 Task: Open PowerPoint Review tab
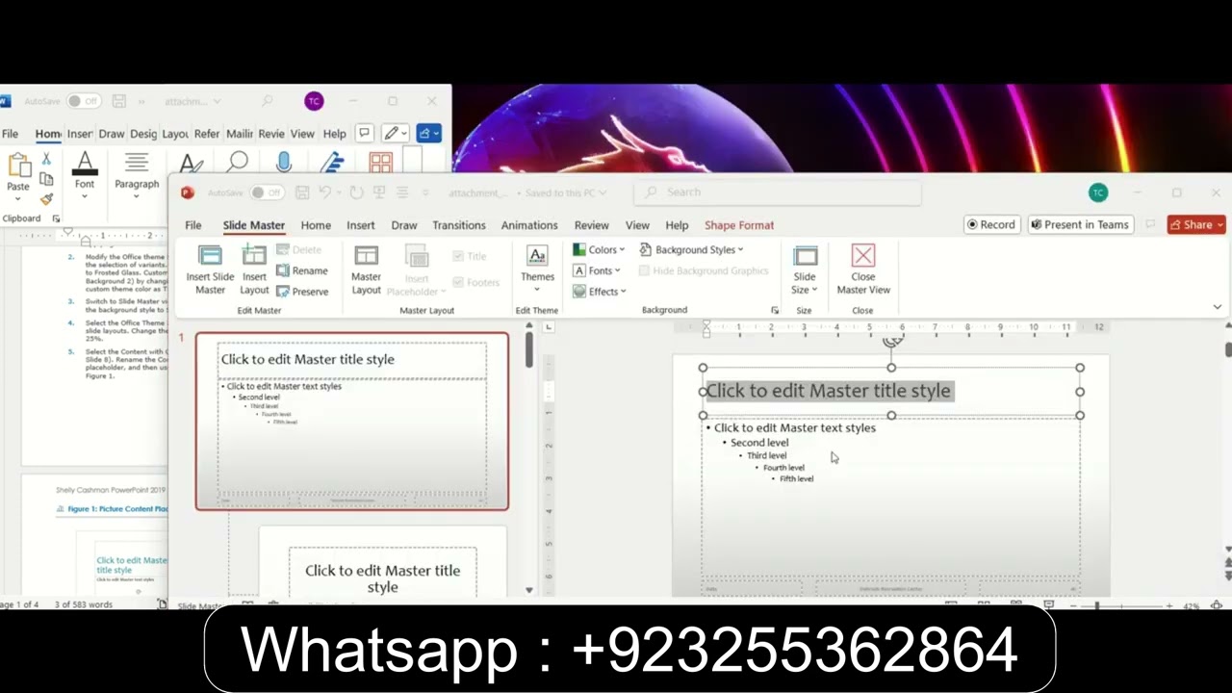592,225
